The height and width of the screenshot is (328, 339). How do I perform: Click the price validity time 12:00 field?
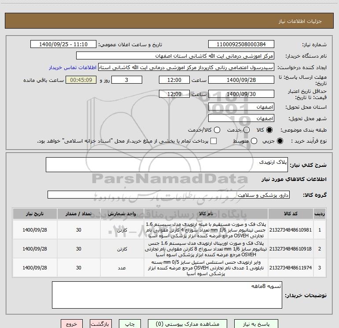pos(174,94)
